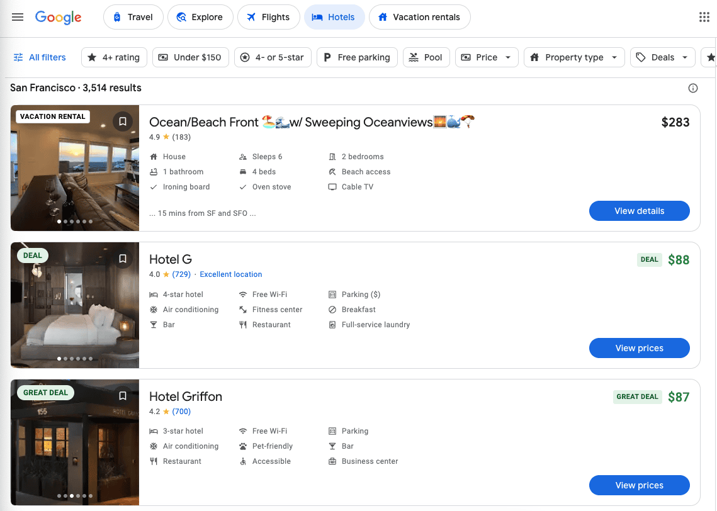
Task: Enable the Under $150 filter
Action: (190, 57)
